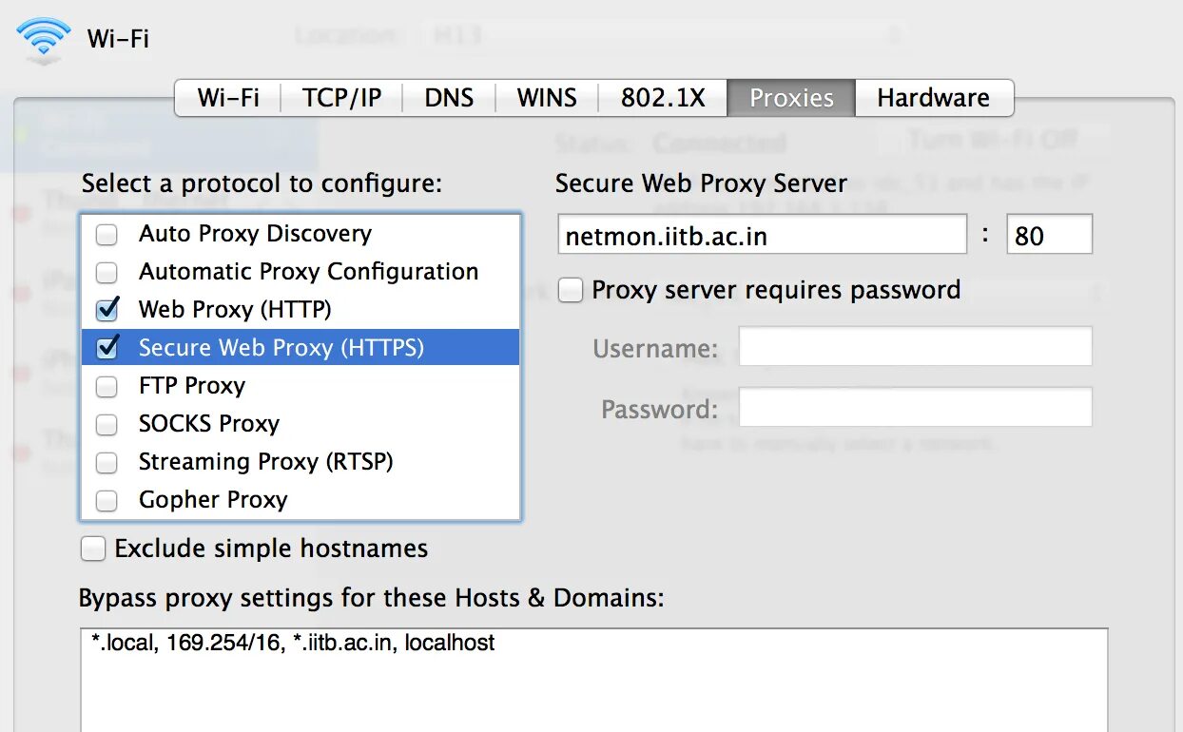1183x732 pixels.
Task: Click the Wi-Fi icon in the header
Action: coord(43,41)
